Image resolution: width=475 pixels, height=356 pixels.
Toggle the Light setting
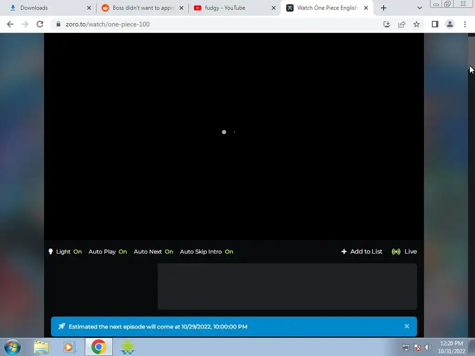coord(65,252)
